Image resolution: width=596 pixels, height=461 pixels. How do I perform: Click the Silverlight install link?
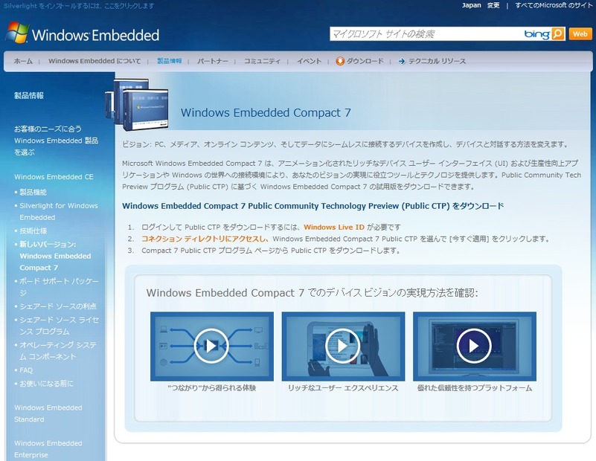tap(79, 6)
